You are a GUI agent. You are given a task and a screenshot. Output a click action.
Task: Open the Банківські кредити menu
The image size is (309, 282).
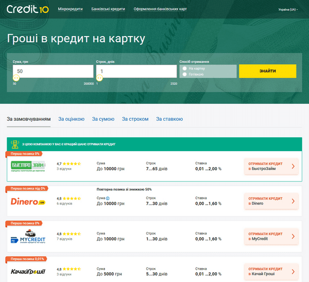coord(108,9)
